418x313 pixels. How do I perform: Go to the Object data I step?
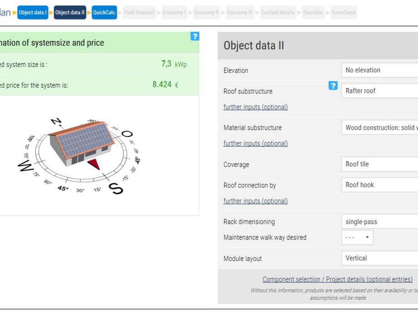[33, 12]
